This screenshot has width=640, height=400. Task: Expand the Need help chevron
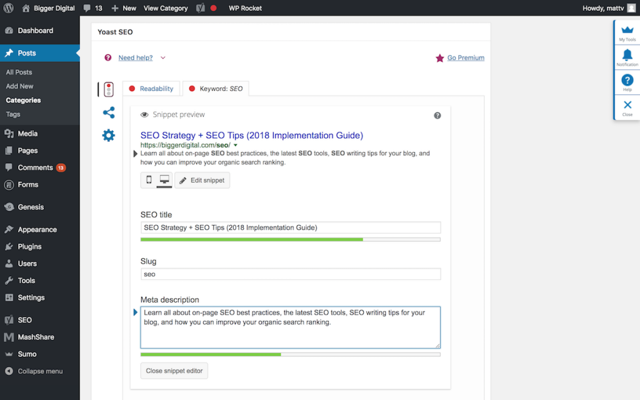click(163, 58)
